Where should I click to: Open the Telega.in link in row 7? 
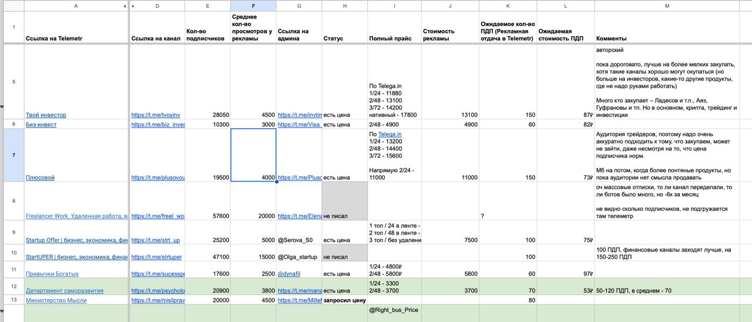tap(390, 135)
